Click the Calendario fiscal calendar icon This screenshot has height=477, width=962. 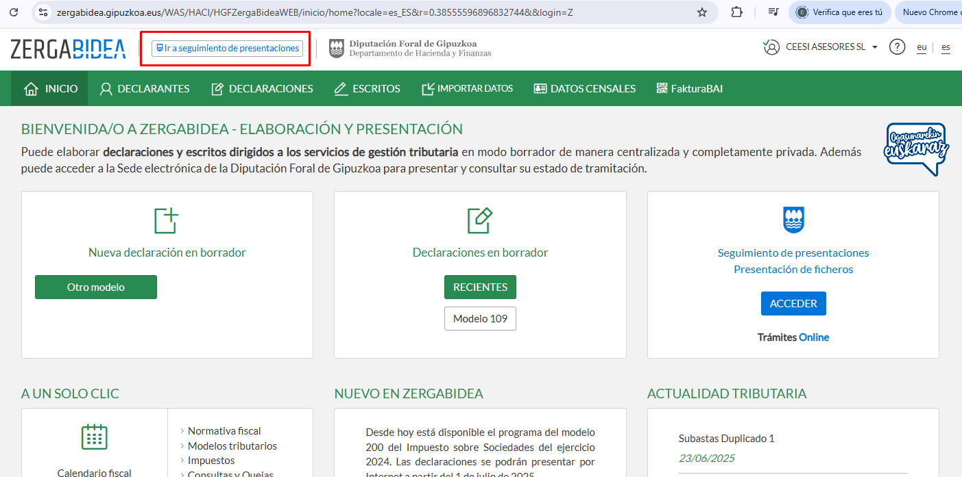[94, 437]
